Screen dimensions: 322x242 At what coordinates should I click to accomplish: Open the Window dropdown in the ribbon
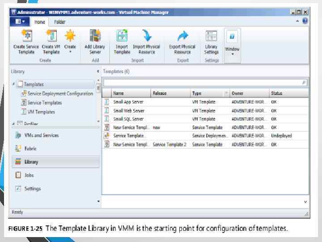[x=232, y=45]
